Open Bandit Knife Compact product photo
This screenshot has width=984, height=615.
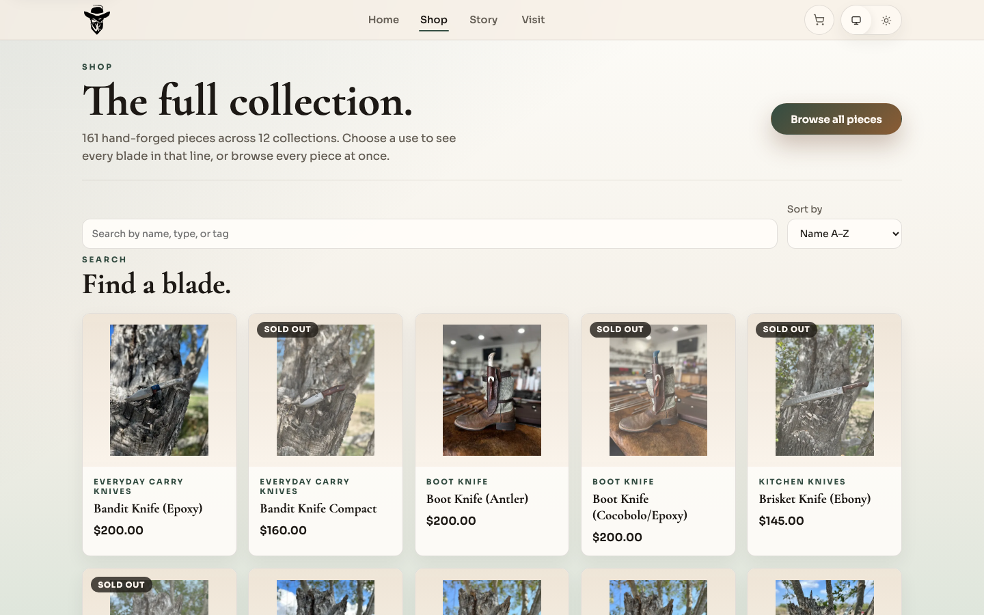pyautogui.click(x=325, y=390)
